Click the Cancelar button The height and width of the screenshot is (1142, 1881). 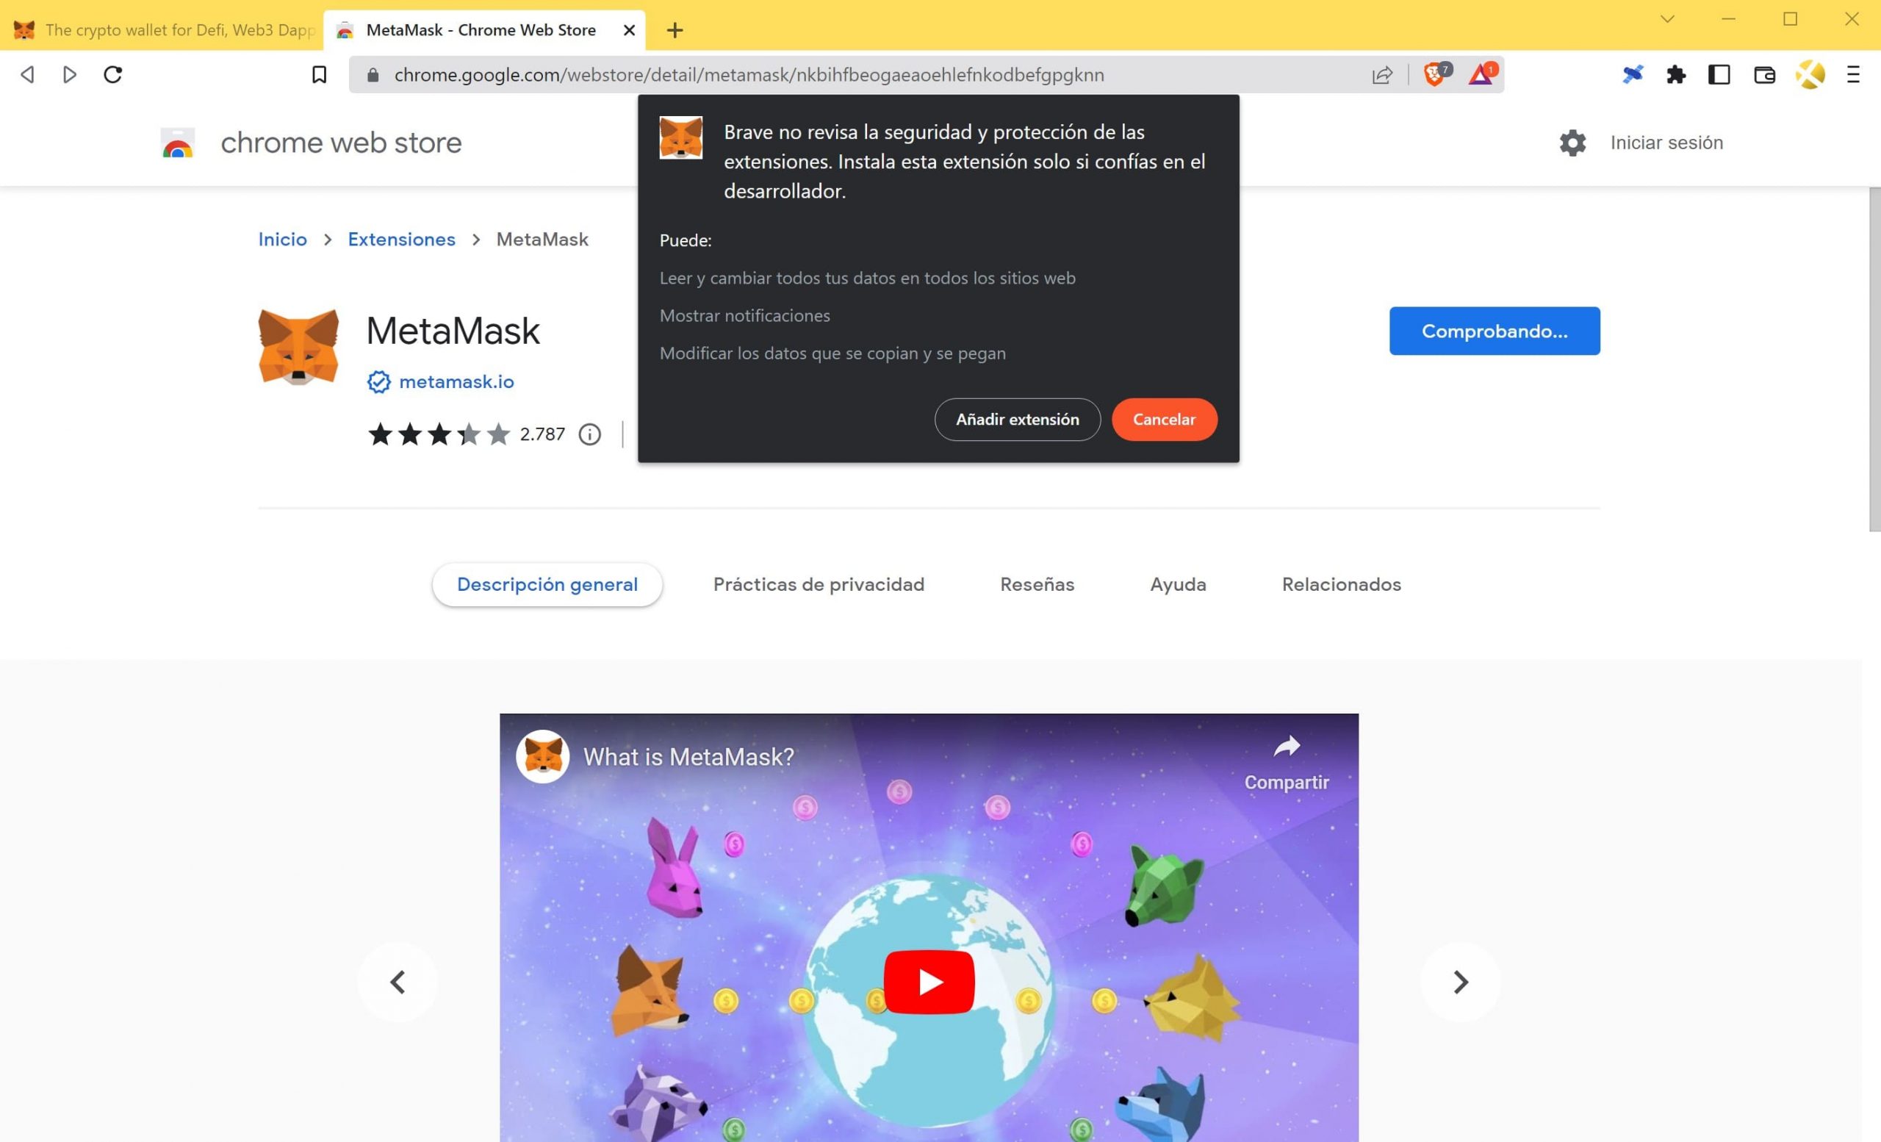[x=1164, y=419]
